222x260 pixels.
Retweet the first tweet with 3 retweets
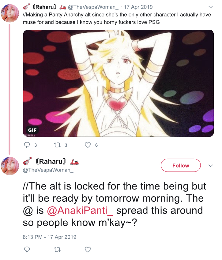point(58,145)
